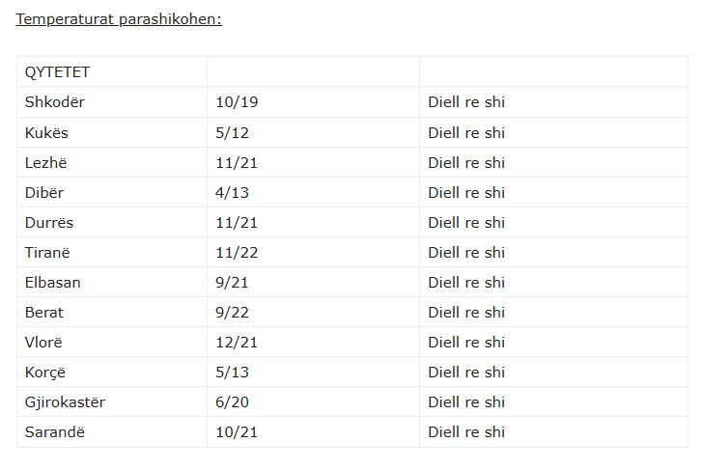Select the Sarandë city cell
The width and height of the screenshot is (702, 470).
point(55,431)
